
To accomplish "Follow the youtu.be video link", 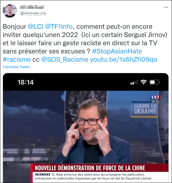I will tap(124, 60).
